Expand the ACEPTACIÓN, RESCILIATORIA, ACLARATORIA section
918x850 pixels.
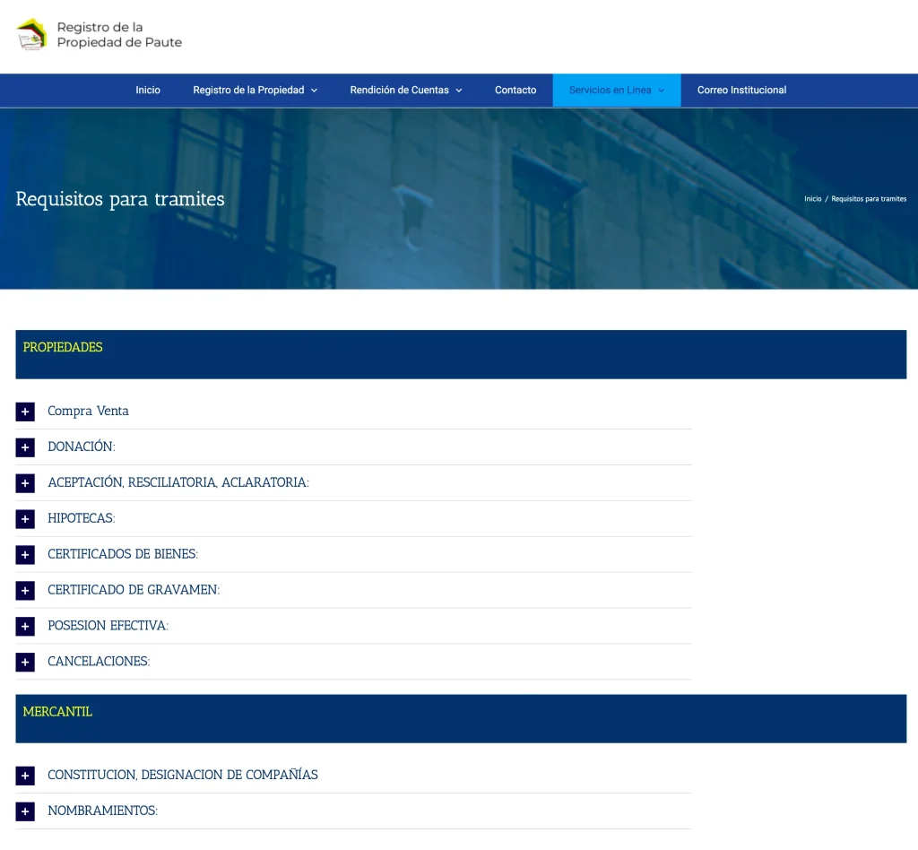click(x=25, y=482)
